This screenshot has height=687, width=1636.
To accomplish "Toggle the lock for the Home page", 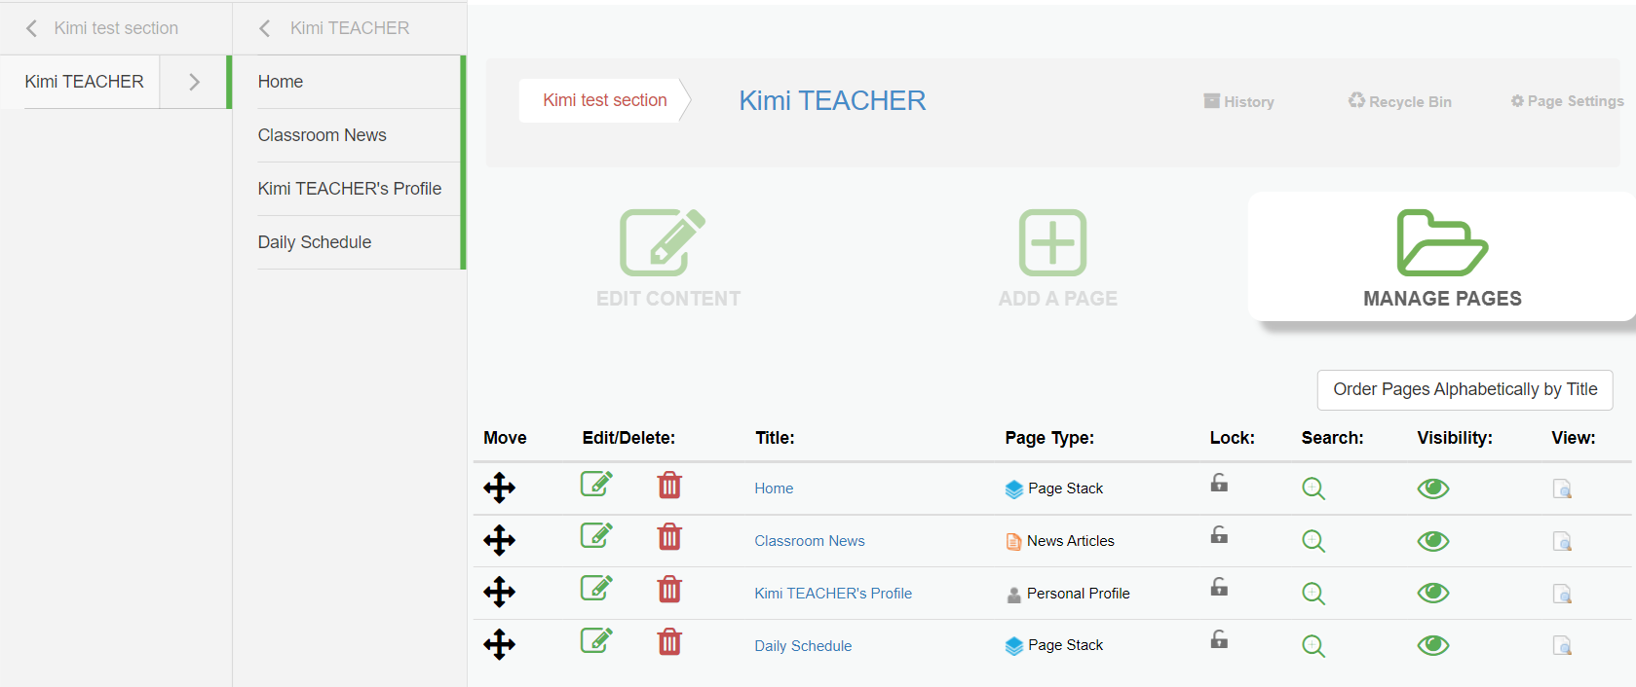I will (1219, 483).
